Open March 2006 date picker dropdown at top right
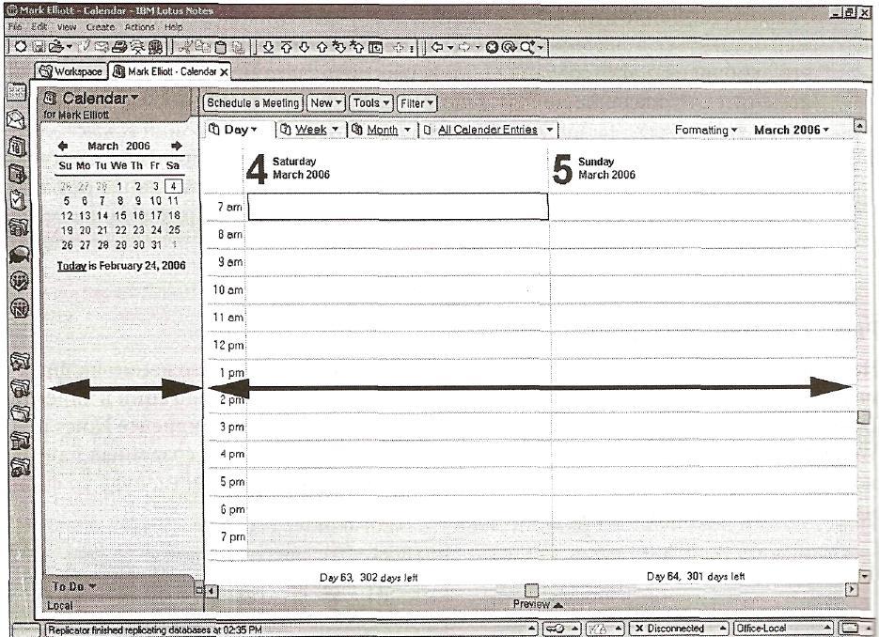The width and height of the screenshot is (879, 637). pyautogui.click(x=791, y=130)
